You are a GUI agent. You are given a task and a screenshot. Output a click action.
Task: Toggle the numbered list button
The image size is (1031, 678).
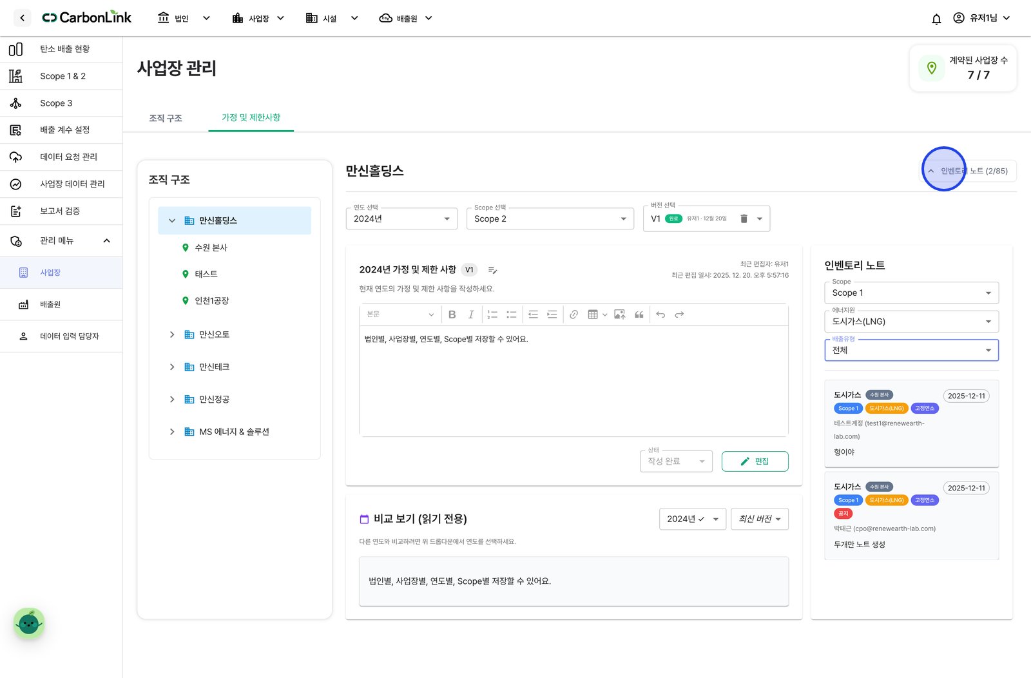492,315
